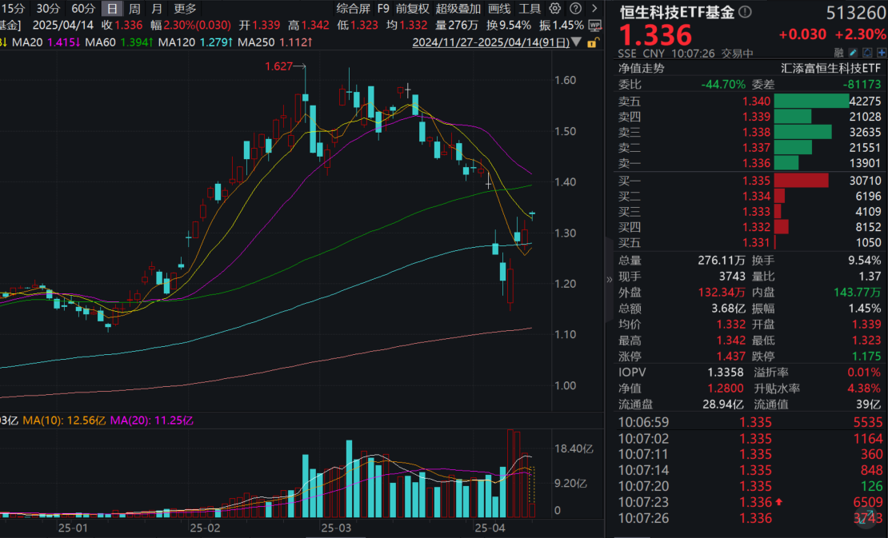
Task: Open the settings gear icon
Action: coord(555,8)
